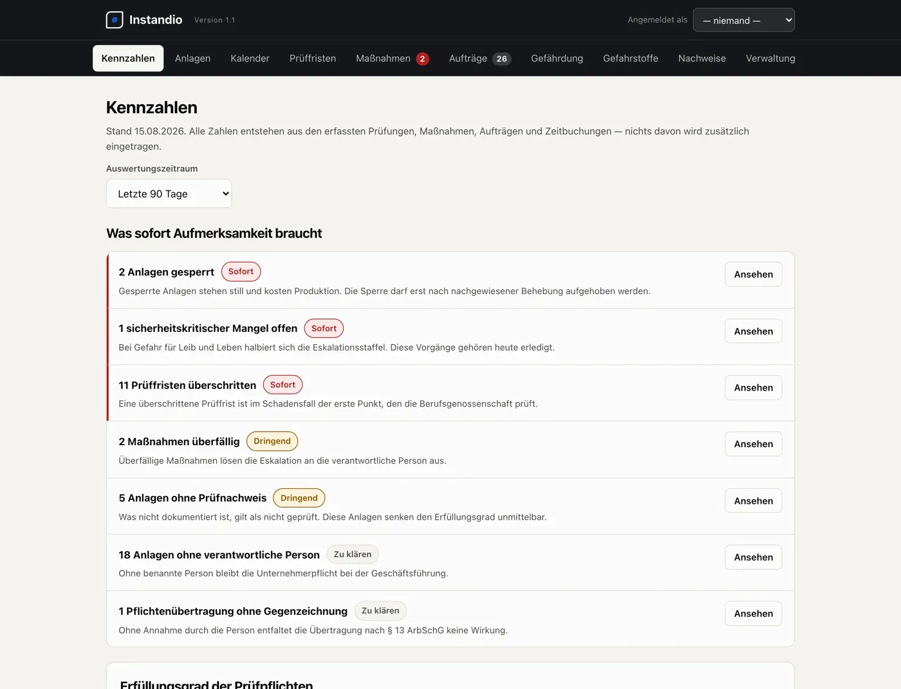The image size is (901, 689).
Task: Click the '11 Prüffristen überschritten' heading
Action: coord(187,385)
